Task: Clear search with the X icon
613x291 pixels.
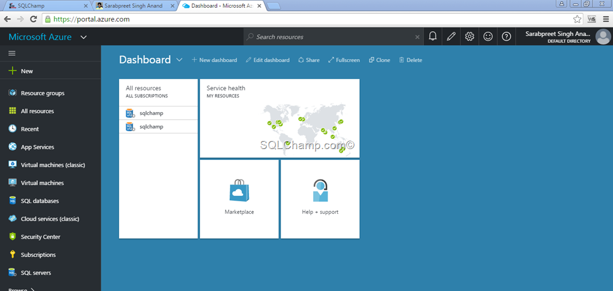Action: pyautogui.click(x=417, y=37)
